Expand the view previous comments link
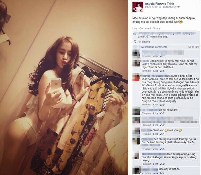 point(153,47)
